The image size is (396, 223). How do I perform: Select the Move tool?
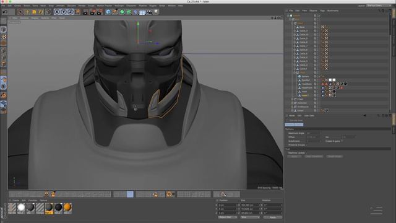[27, 12]
